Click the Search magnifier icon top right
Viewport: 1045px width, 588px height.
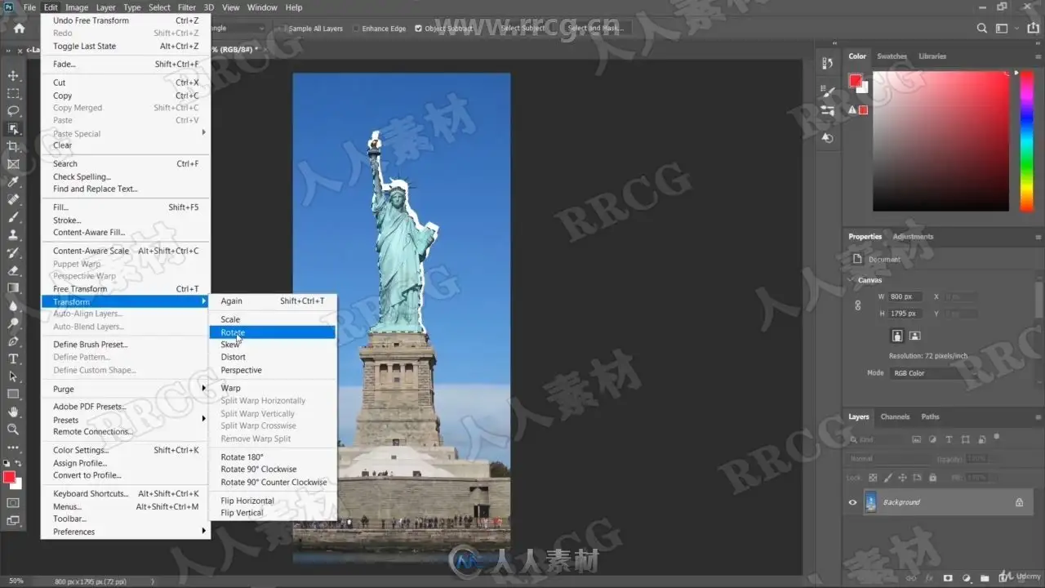[982, 28]
